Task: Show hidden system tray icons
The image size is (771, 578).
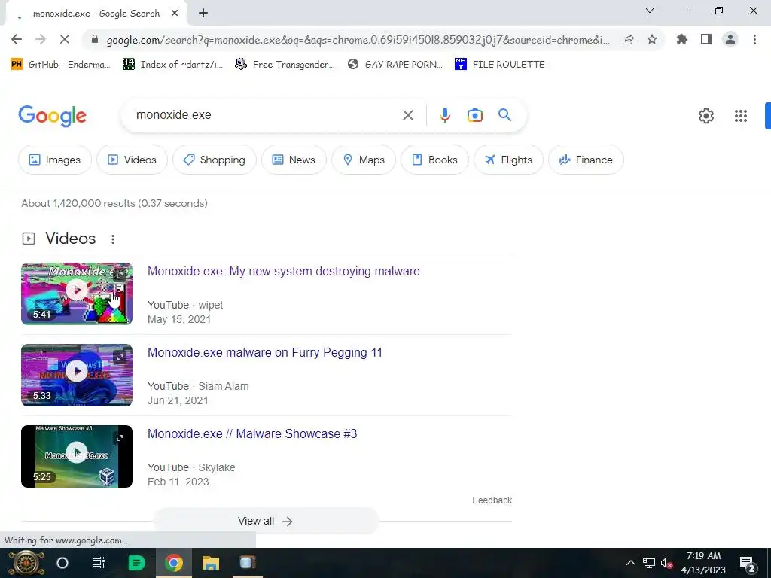Action: tap(630, 563)
